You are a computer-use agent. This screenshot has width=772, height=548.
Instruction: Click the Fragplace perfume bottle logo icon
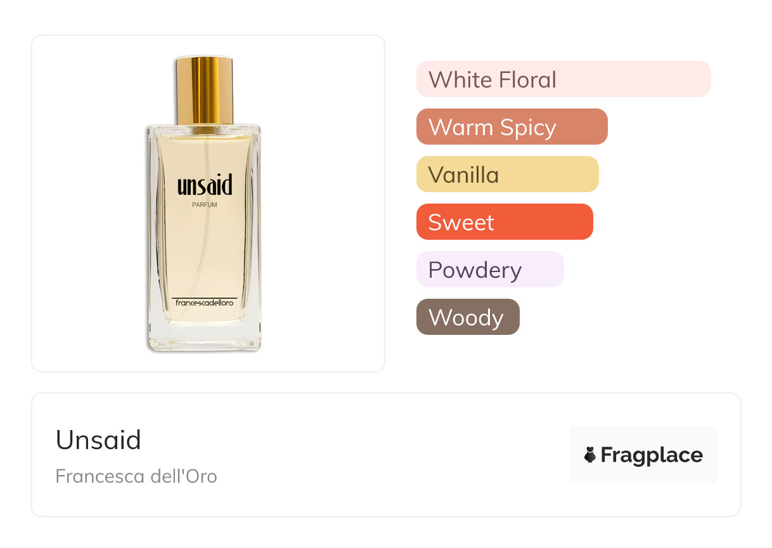[x=590, y=455]
